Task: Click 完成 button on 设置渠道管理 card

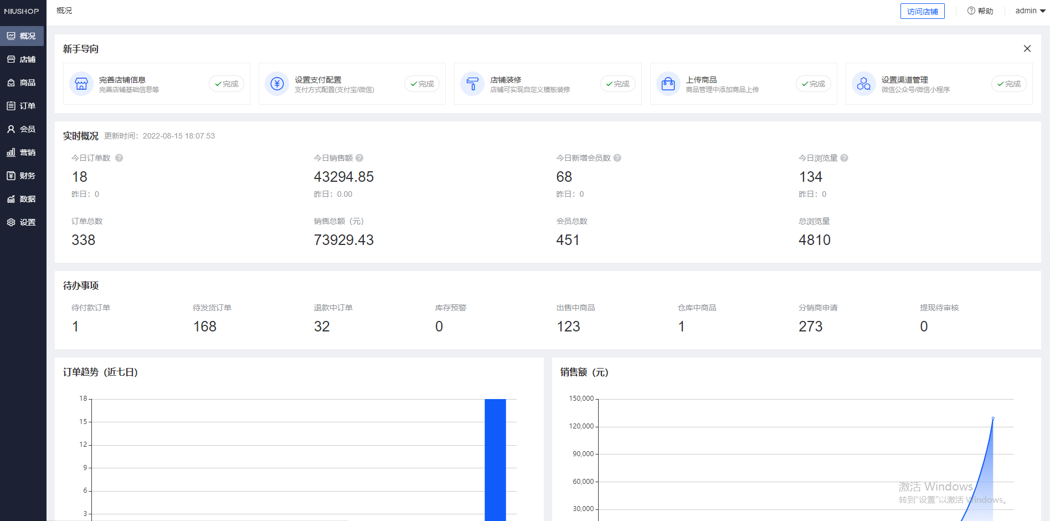Action: (x=1008, y=84)
